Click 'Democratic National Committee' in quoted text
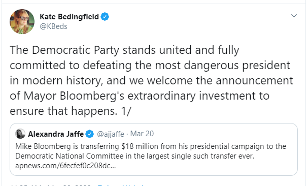 tap(70, 156)
